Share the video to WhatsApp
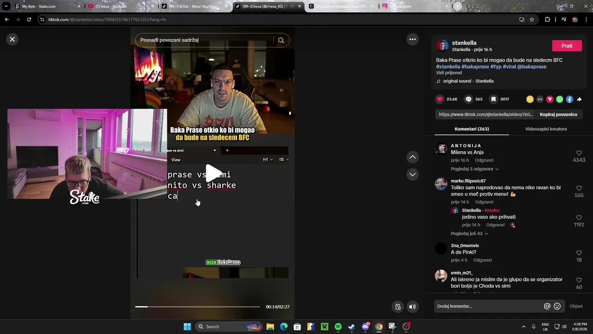Screen dimensions: 593x334 tap(560, 99)
